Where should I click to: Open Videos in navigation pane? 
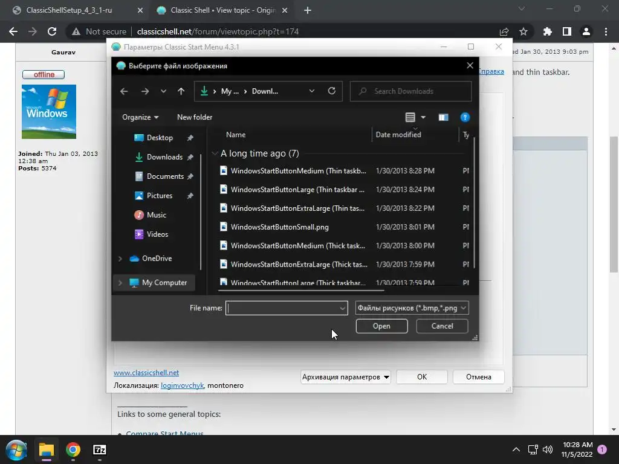[x=157, y=234]
